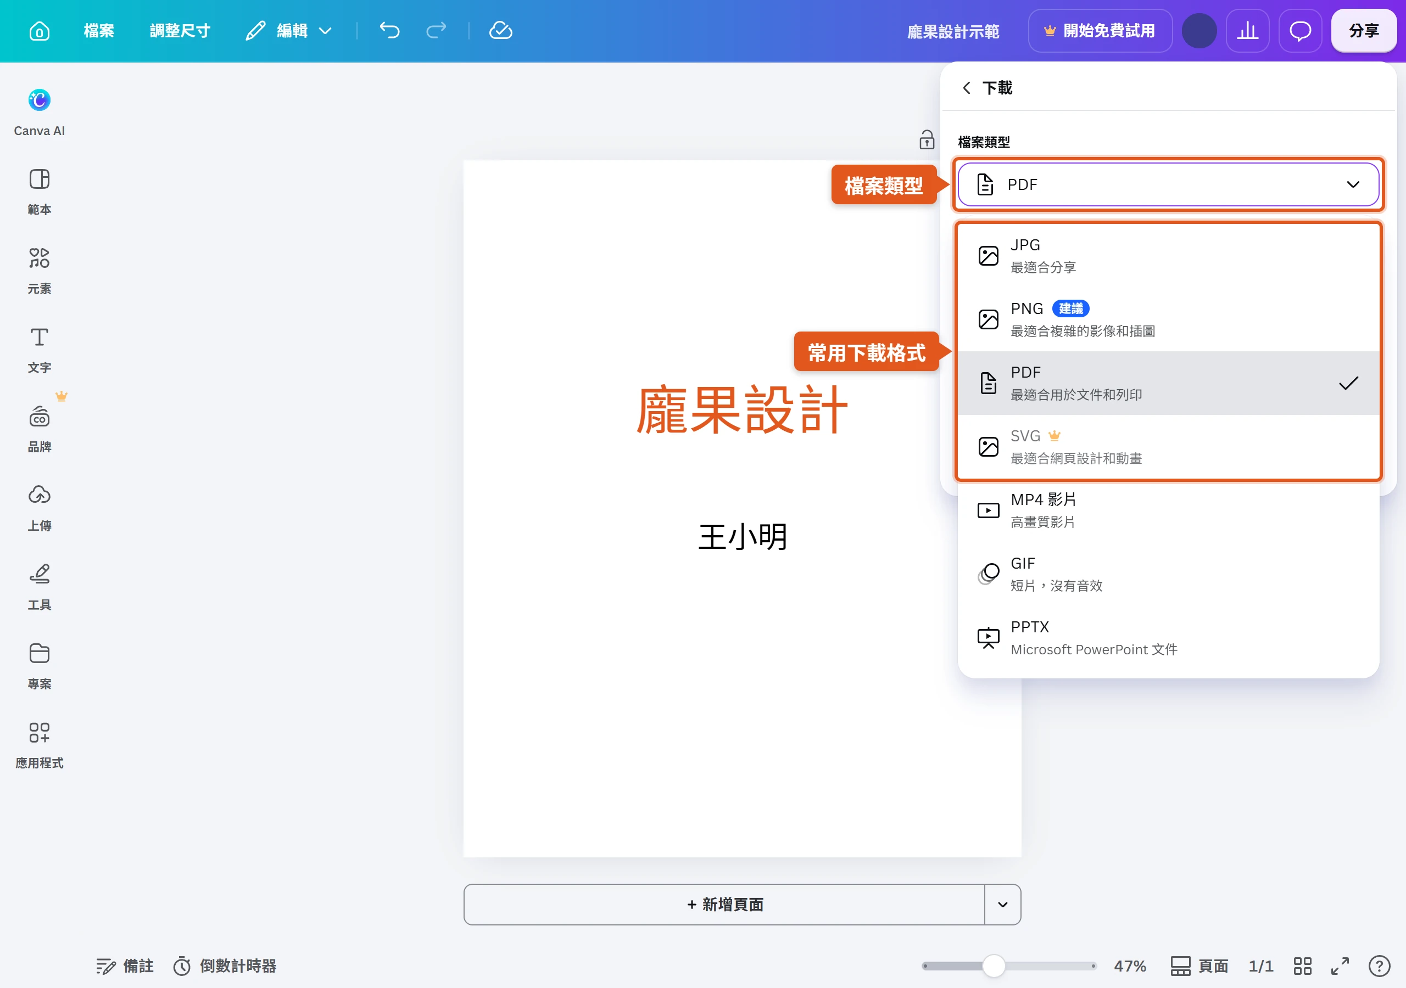Viewport: 1406px width, 988px height.
Task: Open the comments speech bubble
Action: tap(1300, 31)
